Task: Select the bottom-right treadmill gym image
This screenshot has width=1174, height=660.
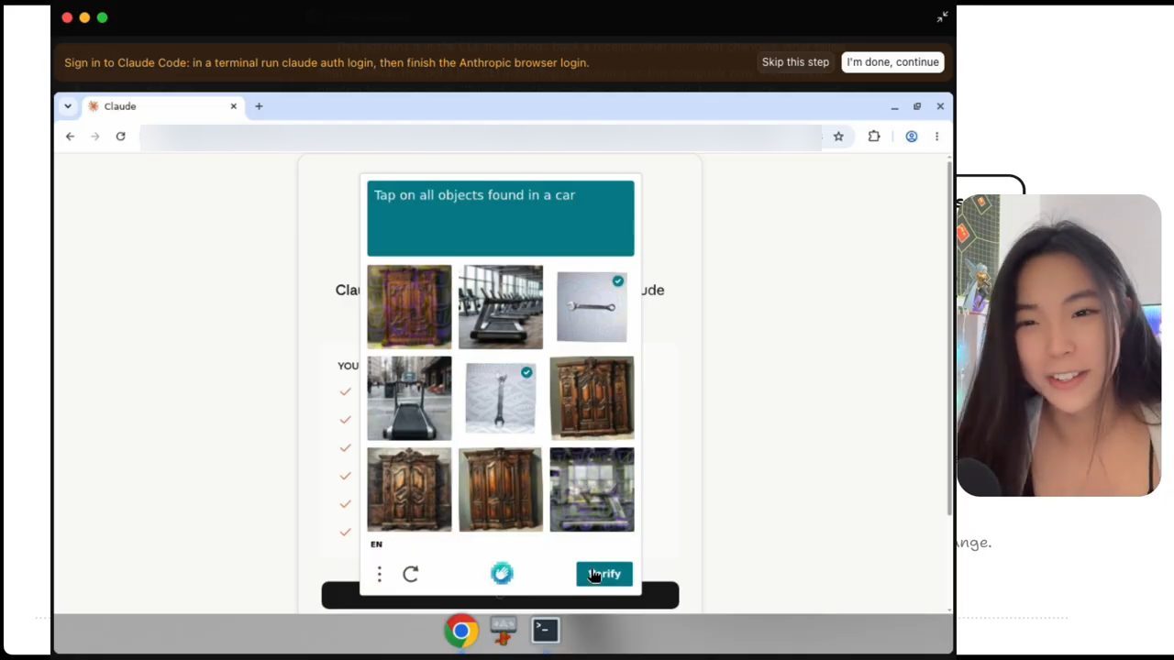Action: pos(592,489)
